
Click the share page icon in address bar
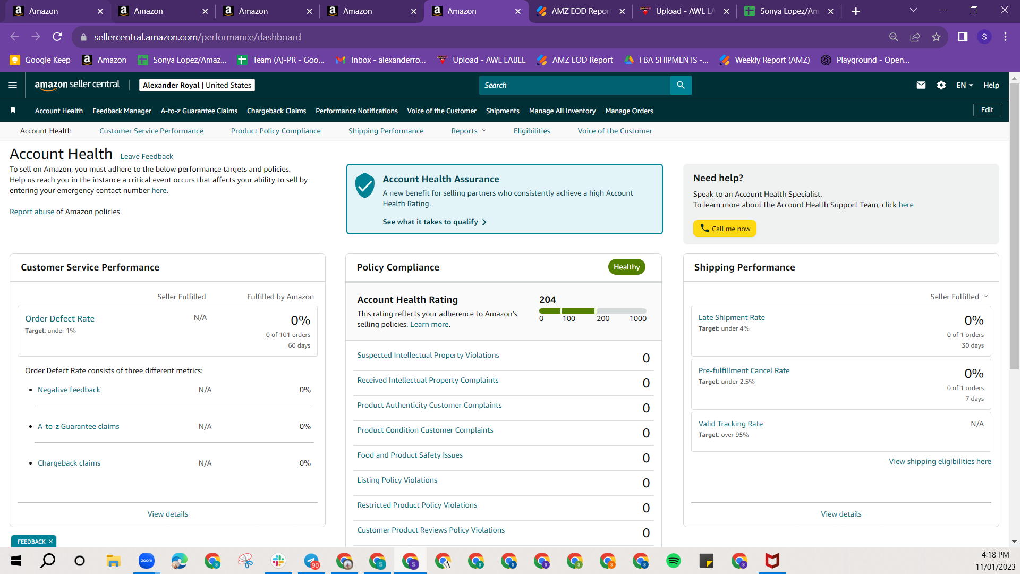pos(915,37)
